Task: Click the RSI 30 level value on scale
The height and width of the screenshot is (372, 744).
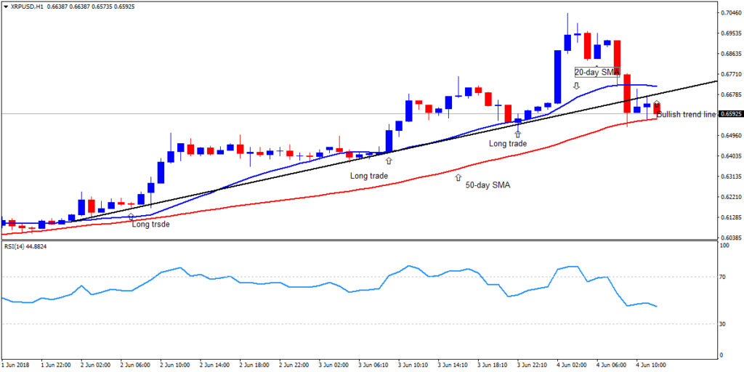Action: click(723, 323)
